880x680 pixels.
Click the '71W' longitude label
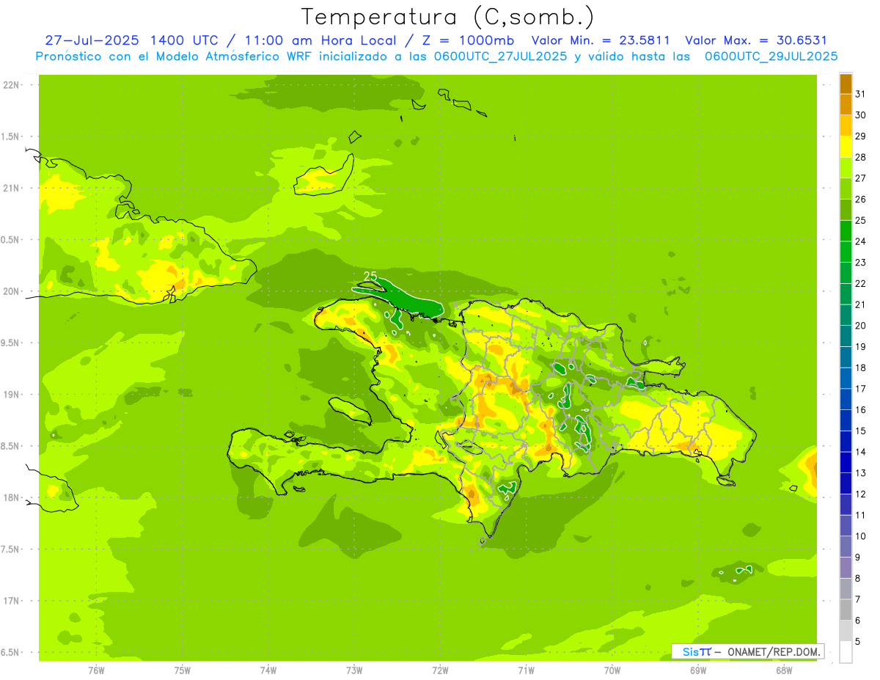[526, 670]
